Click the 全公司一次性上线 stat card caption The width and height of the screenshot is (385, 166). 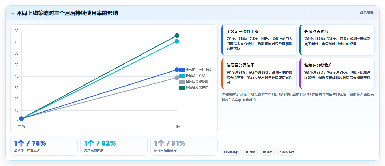(27, 150)
